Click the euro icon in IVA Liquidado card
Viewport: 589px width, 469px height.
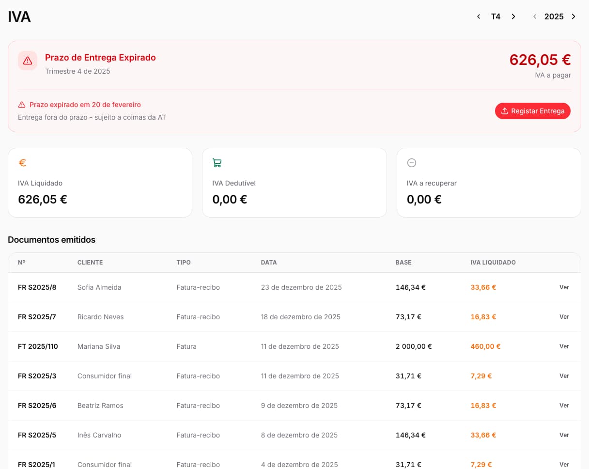(x=22, y=163)
